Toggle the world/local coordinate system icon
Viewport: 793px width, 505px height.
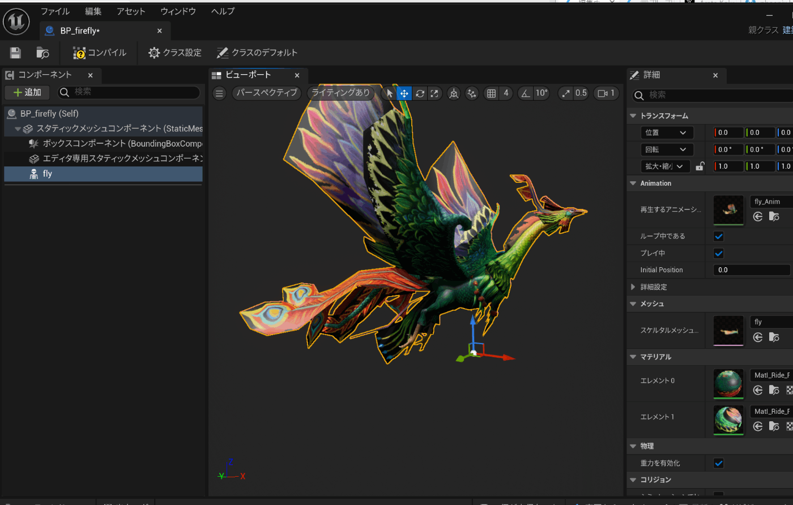(x=454, y=93)
